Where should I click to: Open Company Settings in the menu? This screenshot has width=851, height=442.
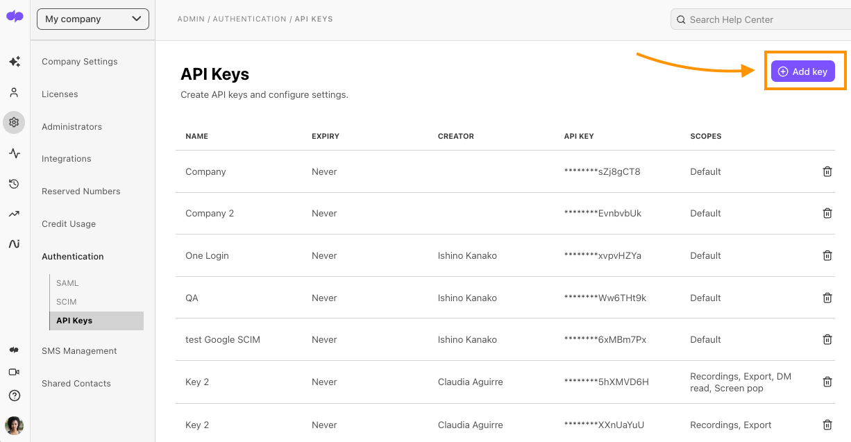80,62
